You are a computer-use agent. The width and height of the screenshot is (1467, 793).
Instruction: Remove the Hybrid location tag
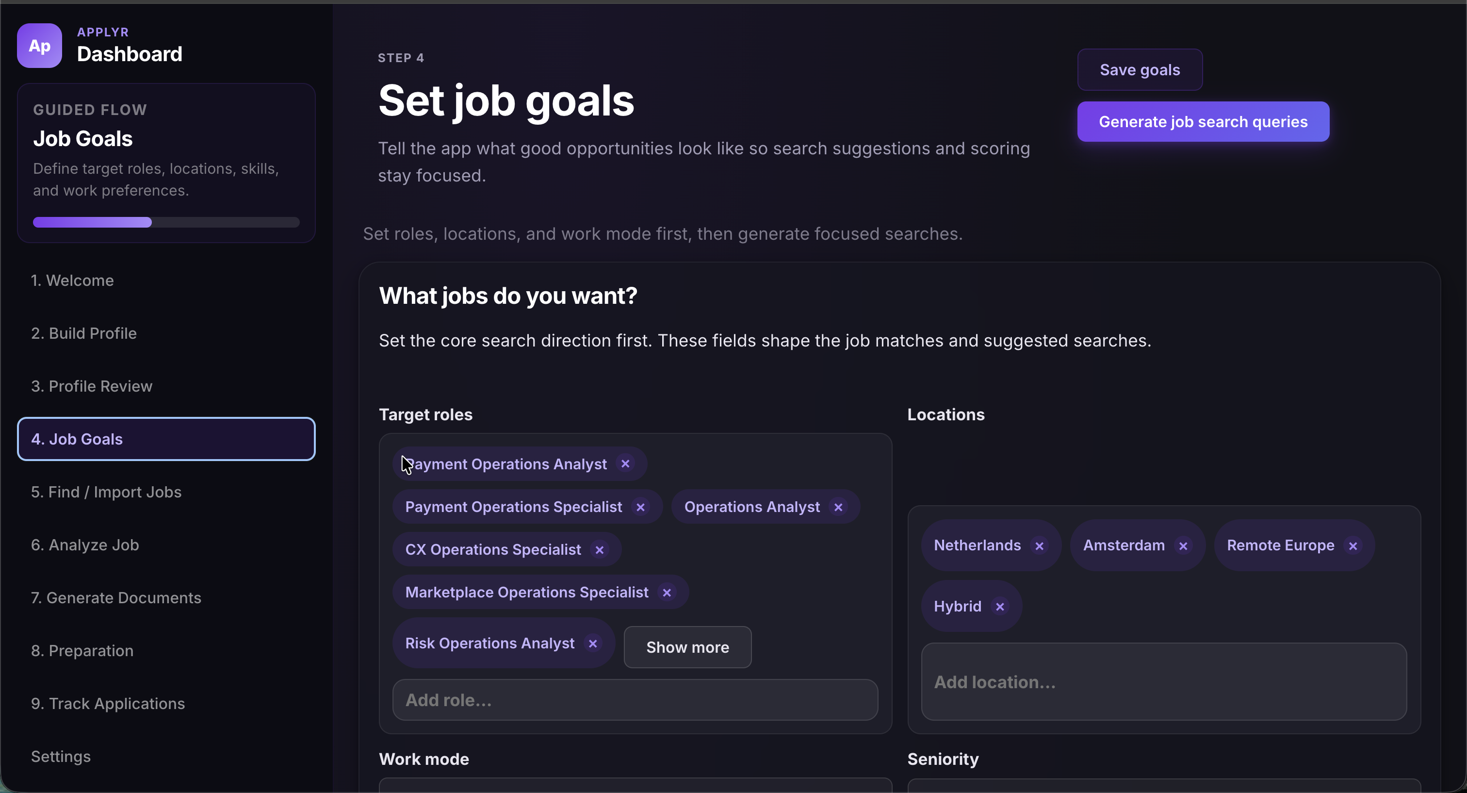(1000, 607)
